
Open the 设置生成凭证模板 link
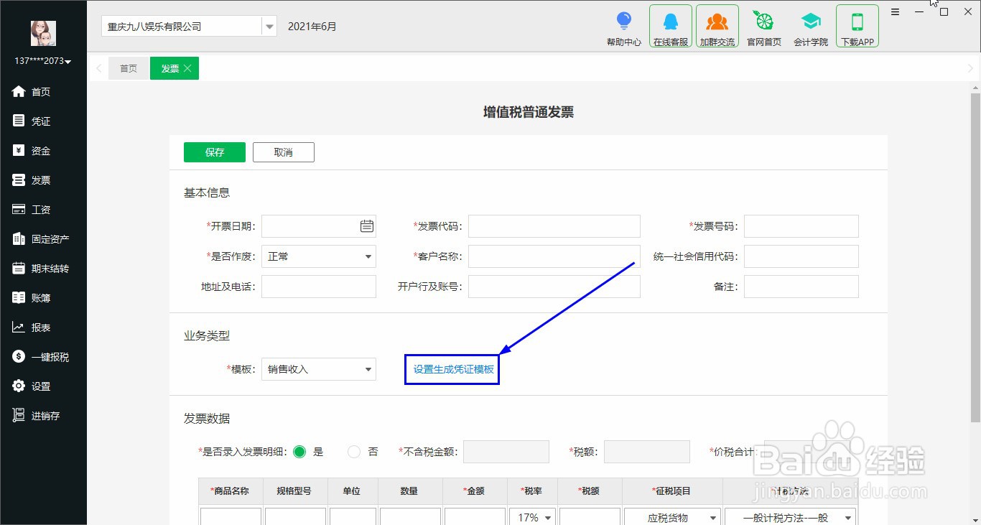(452, 368)
